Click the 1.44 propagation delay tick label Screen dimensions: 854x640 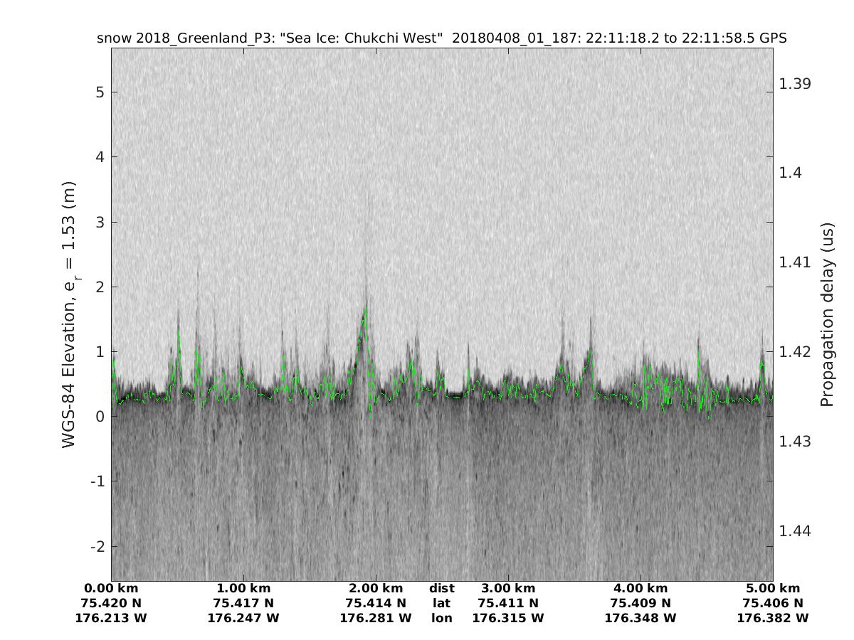[794, 531]
